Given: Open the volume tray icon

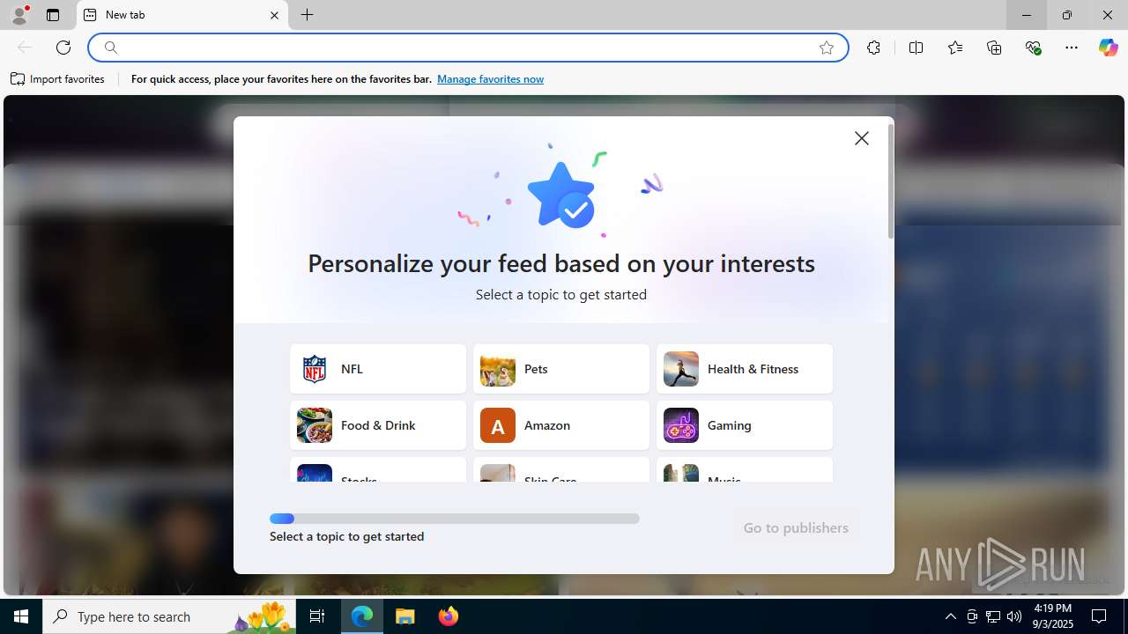Looking at the screenshot, I should 1014,616.
